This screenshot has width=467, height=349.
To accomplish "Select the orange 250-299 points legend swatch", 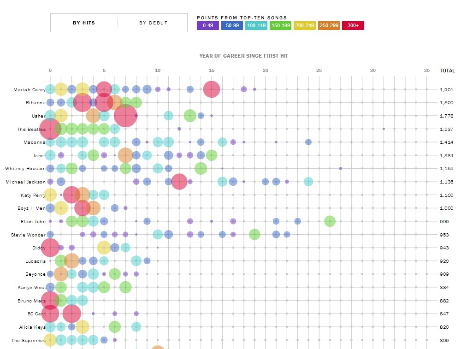I will click(329, 26).
